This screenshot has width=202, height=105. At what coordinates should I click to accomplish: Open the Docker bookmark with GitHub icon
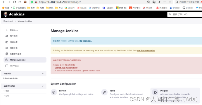coord(188,8)
